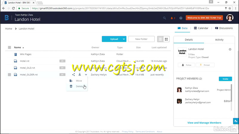Open the About footer link

click(x=159, y=132)
